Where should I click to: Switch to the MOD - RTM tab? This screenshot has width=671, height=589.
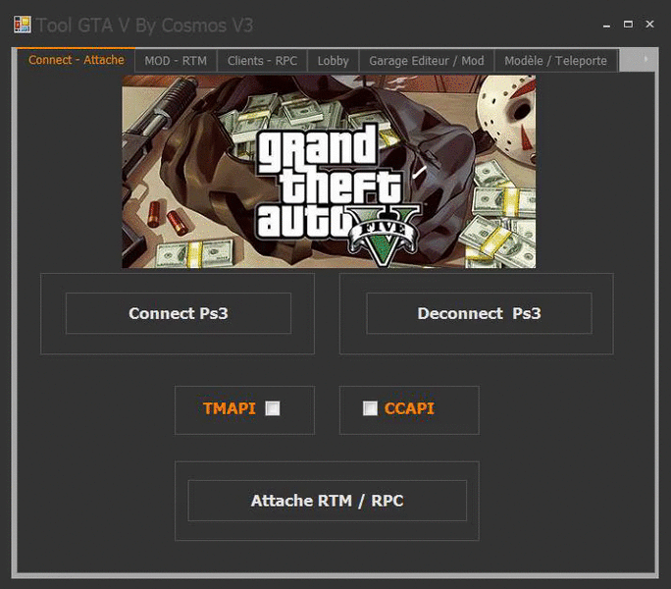176,61
